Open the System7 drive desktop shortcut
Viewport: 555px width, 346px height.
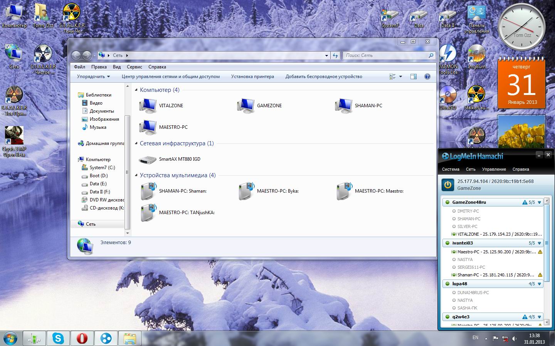click(x=390, y=18)
